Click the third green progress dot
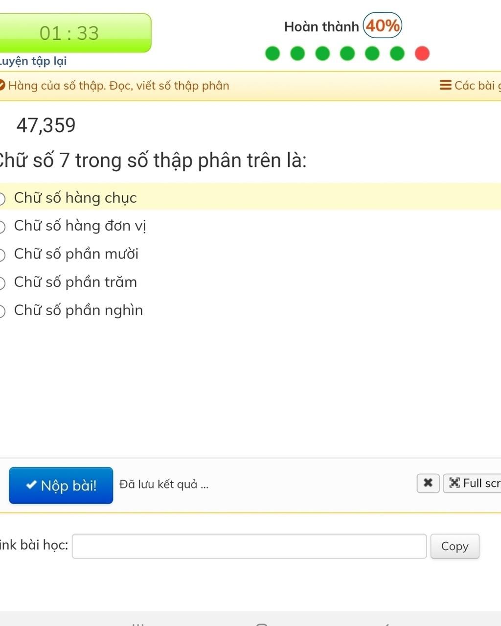 (x=322, y=53)
